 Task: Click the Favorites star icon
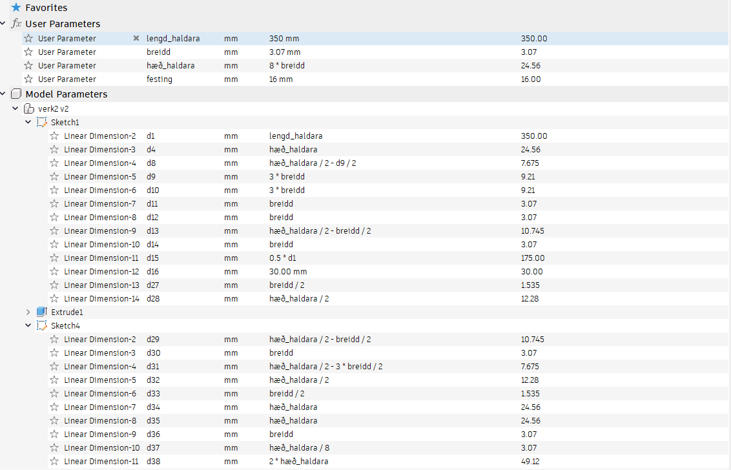pos(16,8)
